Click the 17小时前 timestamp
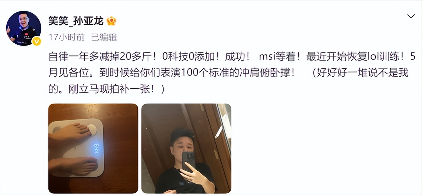 [67, 37]
